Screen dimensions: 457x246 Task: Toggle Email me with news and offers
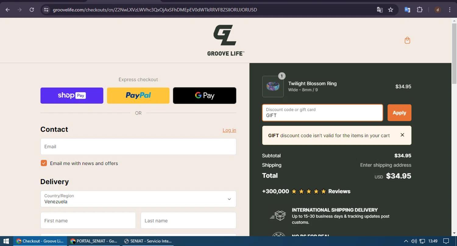[44, 163]
